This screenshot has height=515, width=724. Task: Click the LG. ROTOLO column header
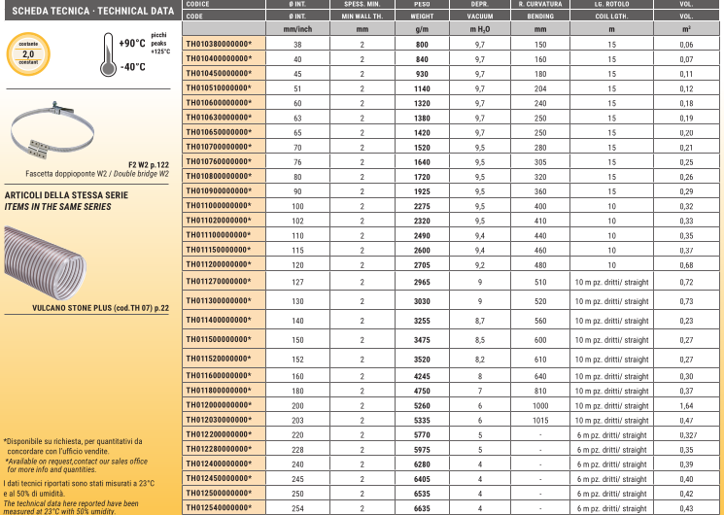(611, 5)
